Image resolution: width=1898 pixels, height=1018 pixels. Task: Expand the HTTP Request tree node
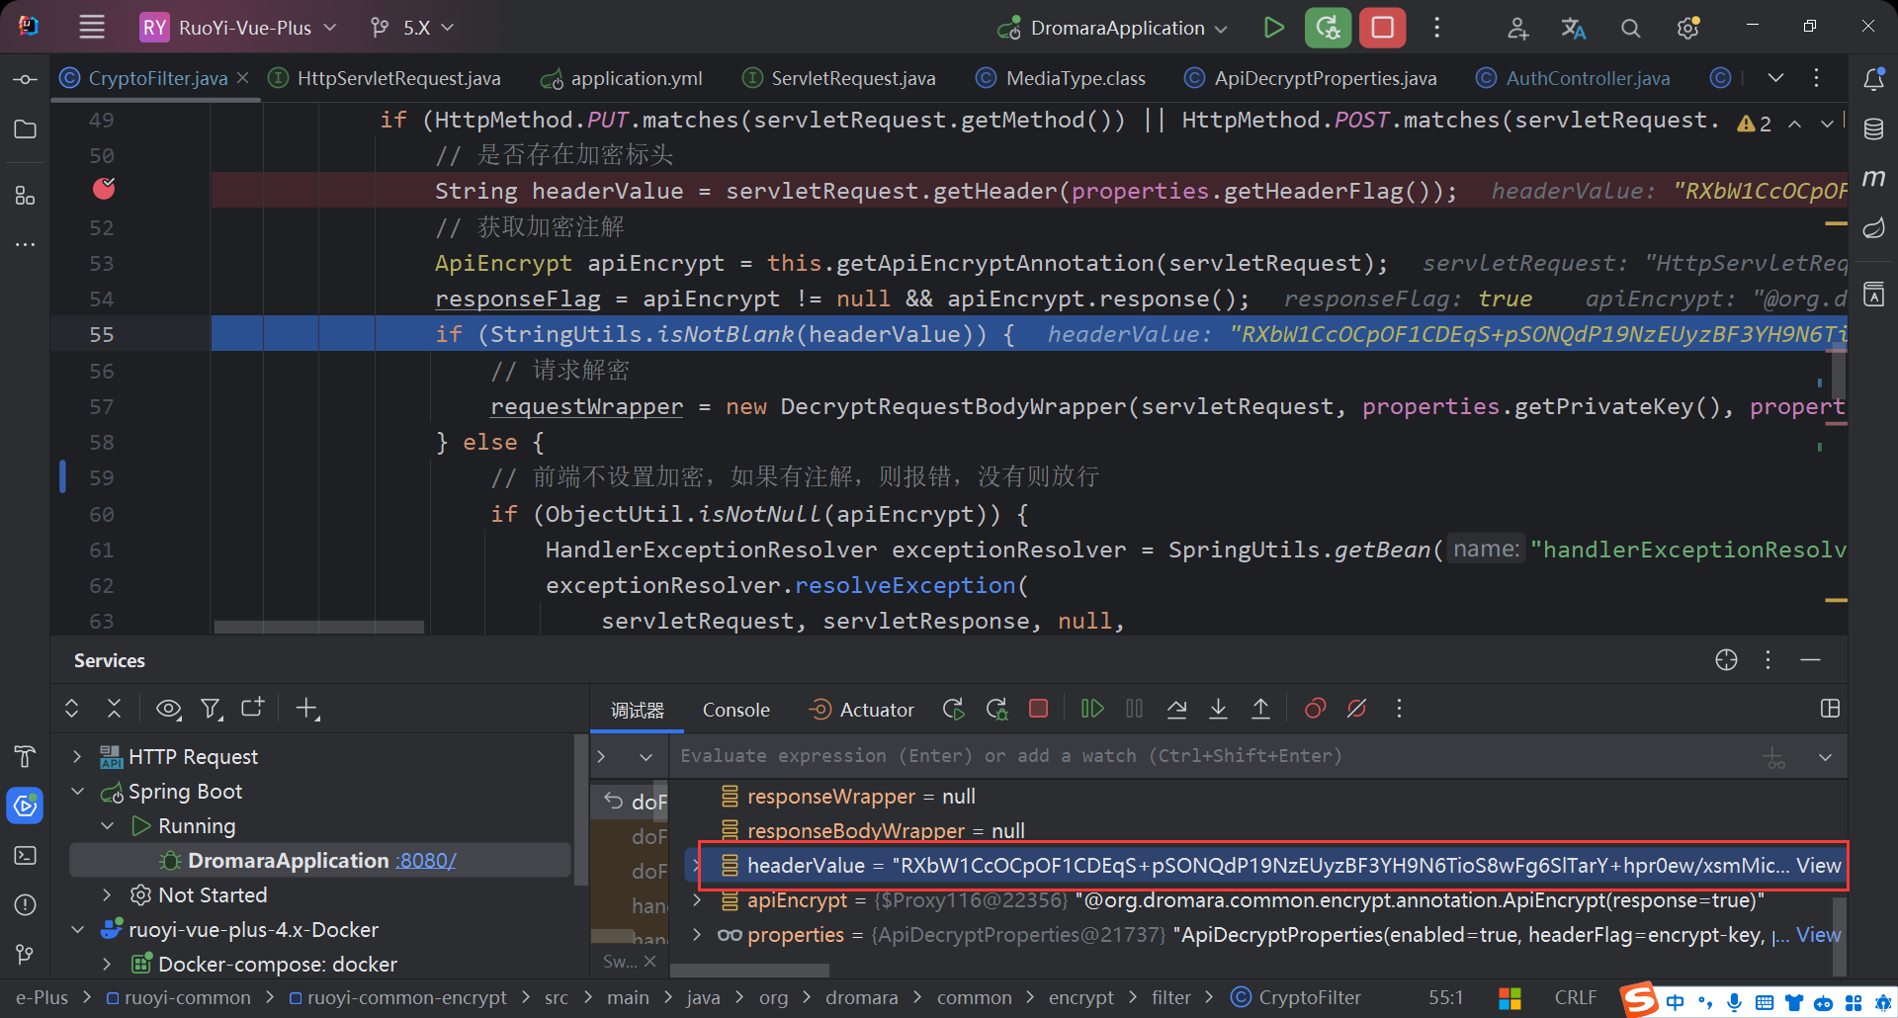point(77,757)
